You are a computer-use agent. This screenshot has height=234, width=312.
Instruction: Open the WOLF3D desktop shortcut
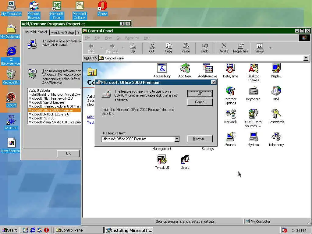coord(11,122)
